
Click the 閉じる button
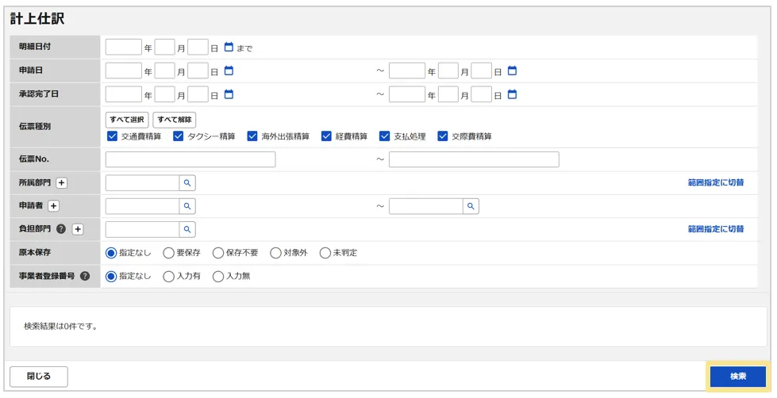tap(39, 377)
